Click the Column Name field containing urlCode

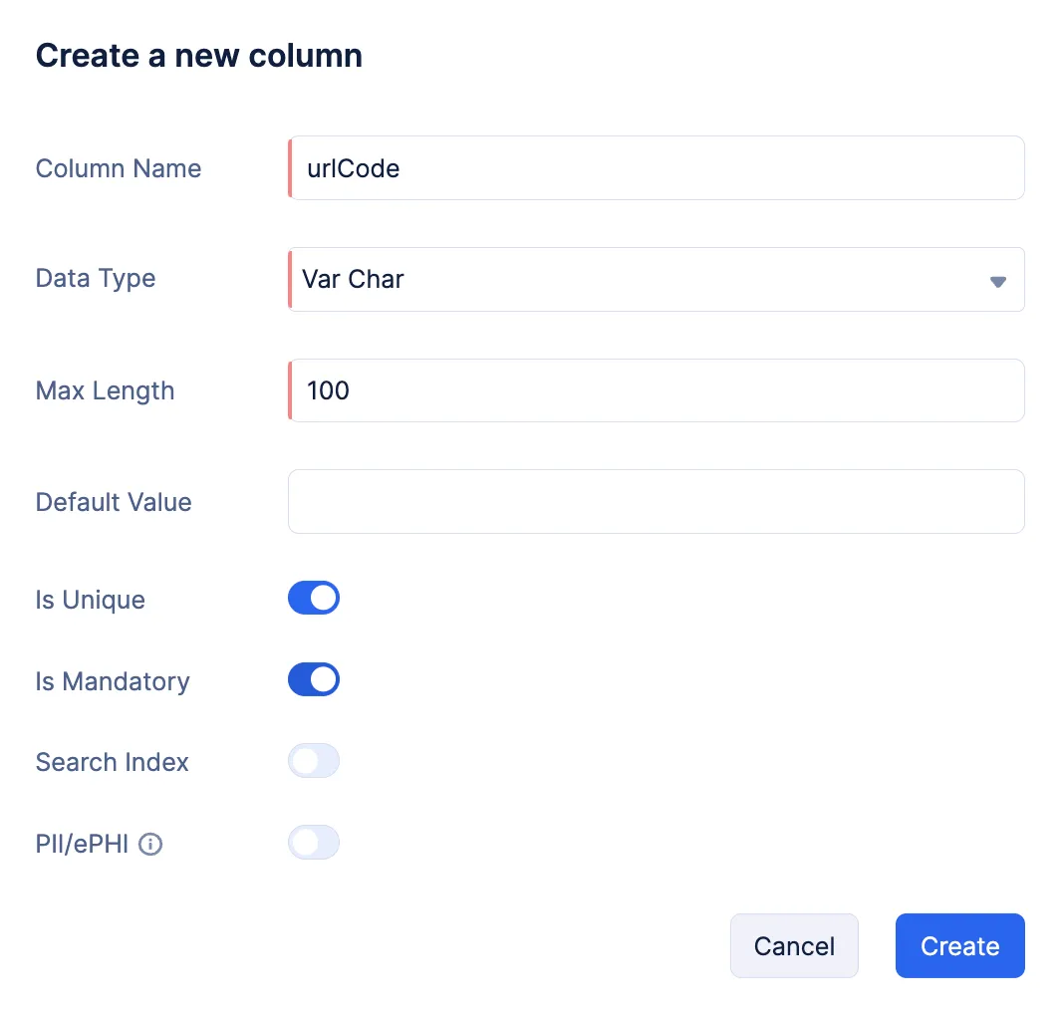(656, 168)
